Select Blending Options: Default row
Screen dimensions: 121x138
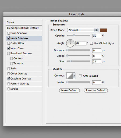[24, 28]
